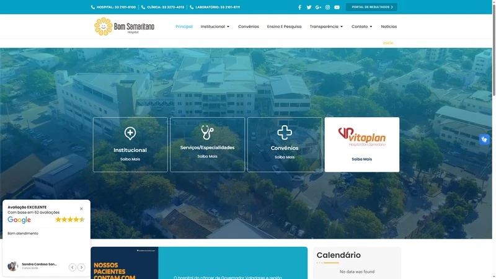Click the 'Bom atendimento' review text
Screen dimensions: 496x279
click(23, 234)
